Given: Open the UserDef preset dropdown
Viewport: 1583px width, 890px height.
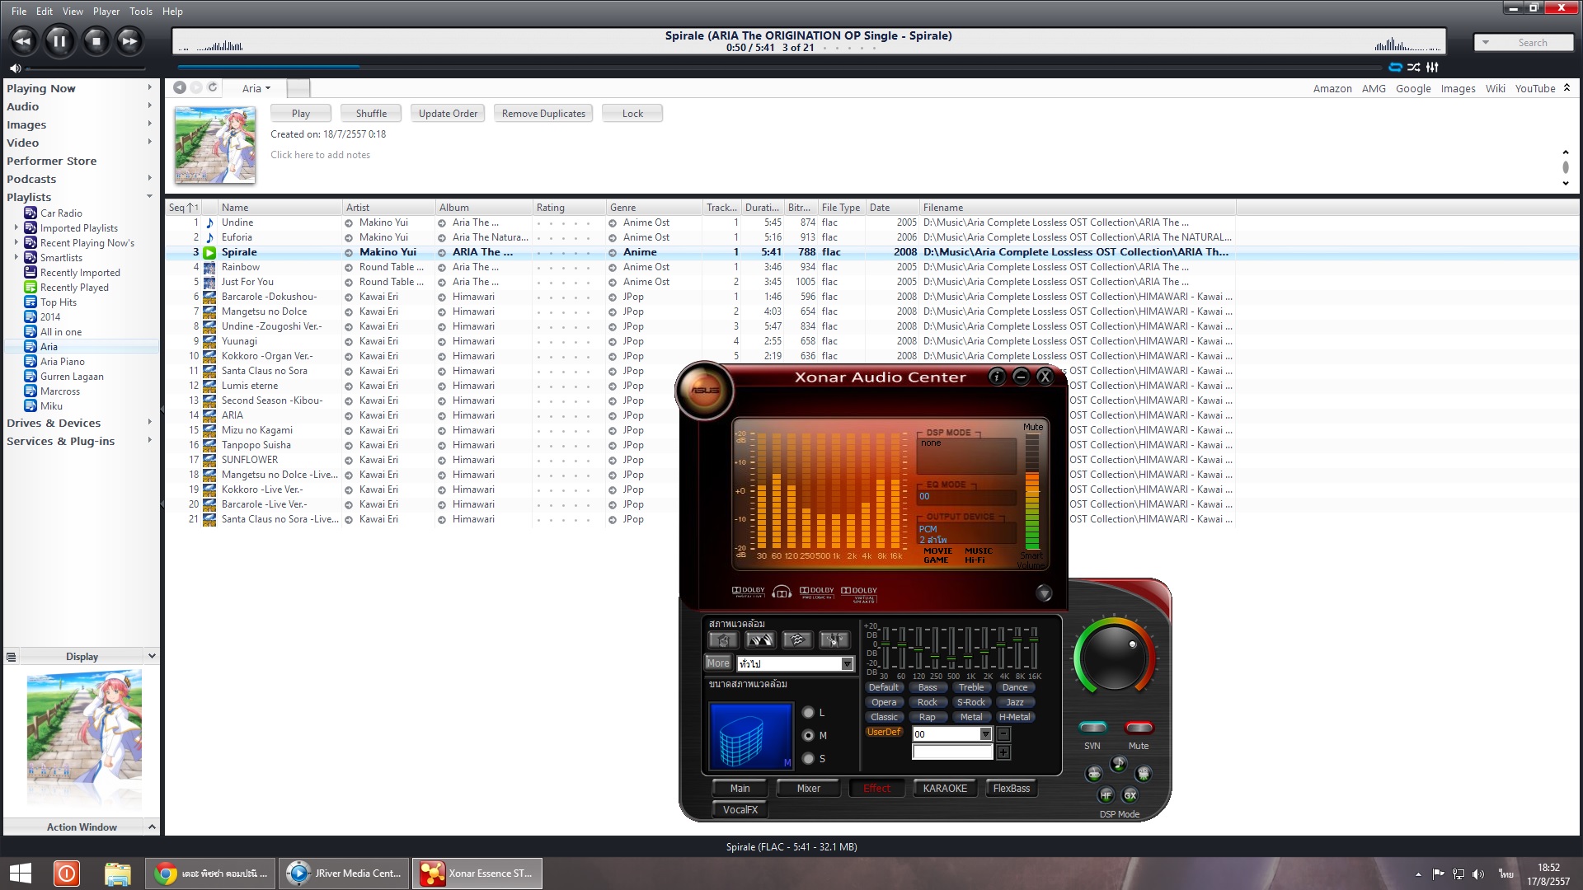Looking at the screenshot, I should click(x=985, y=734).
